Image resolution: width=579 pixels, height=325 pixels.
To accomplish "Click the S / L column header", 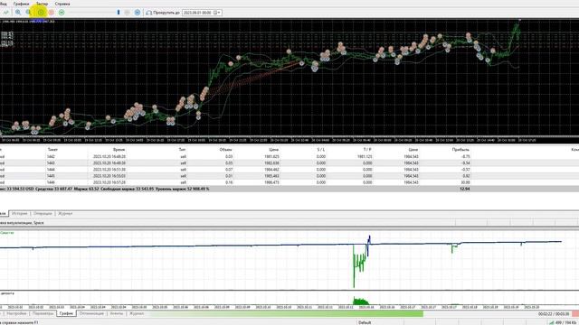I will (321, 150).
